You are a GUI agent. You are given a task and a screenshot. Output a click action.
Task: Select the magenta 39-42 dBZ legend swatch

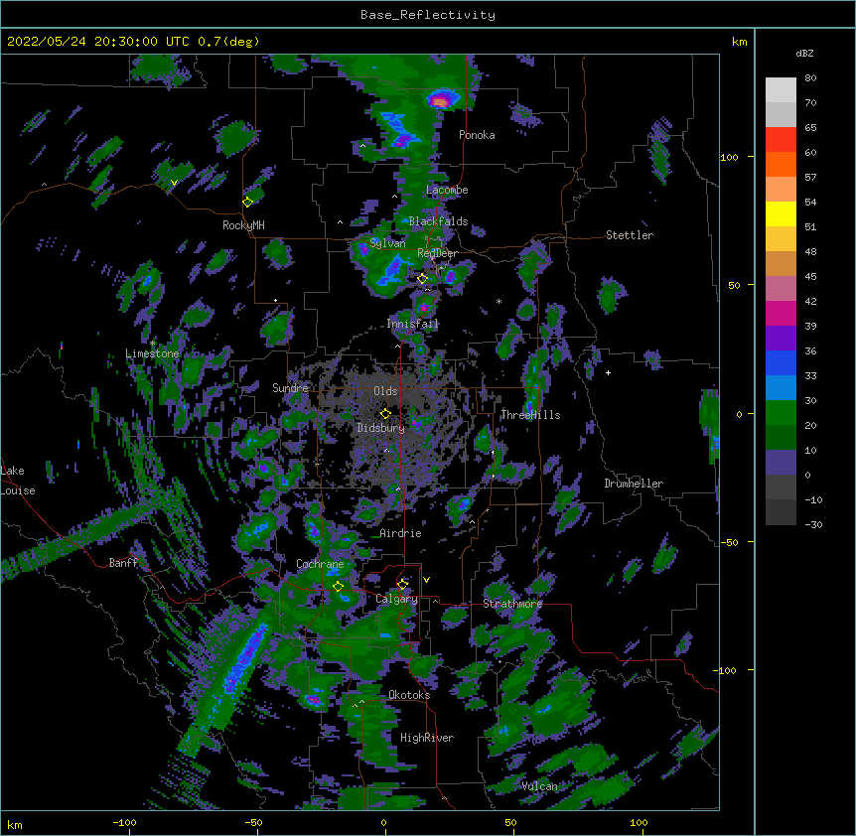pyautogui.click(x=781, y=313)
